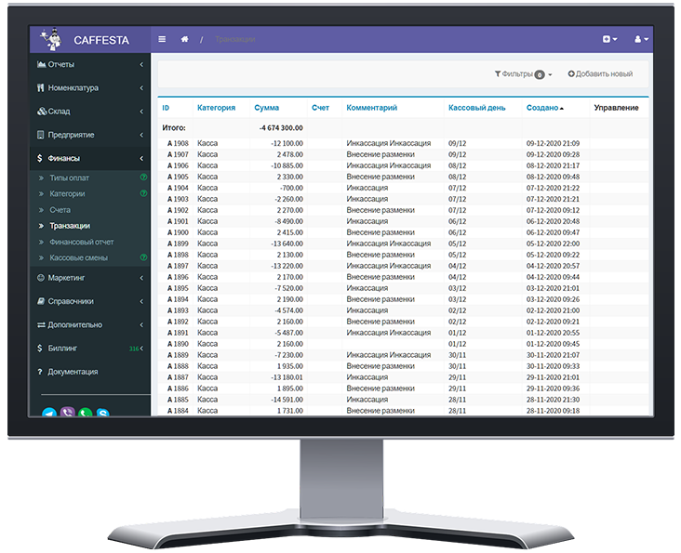This screenshot has height=553, width=681.
Task: Select Транзакции submenu item
Action: 70,226
